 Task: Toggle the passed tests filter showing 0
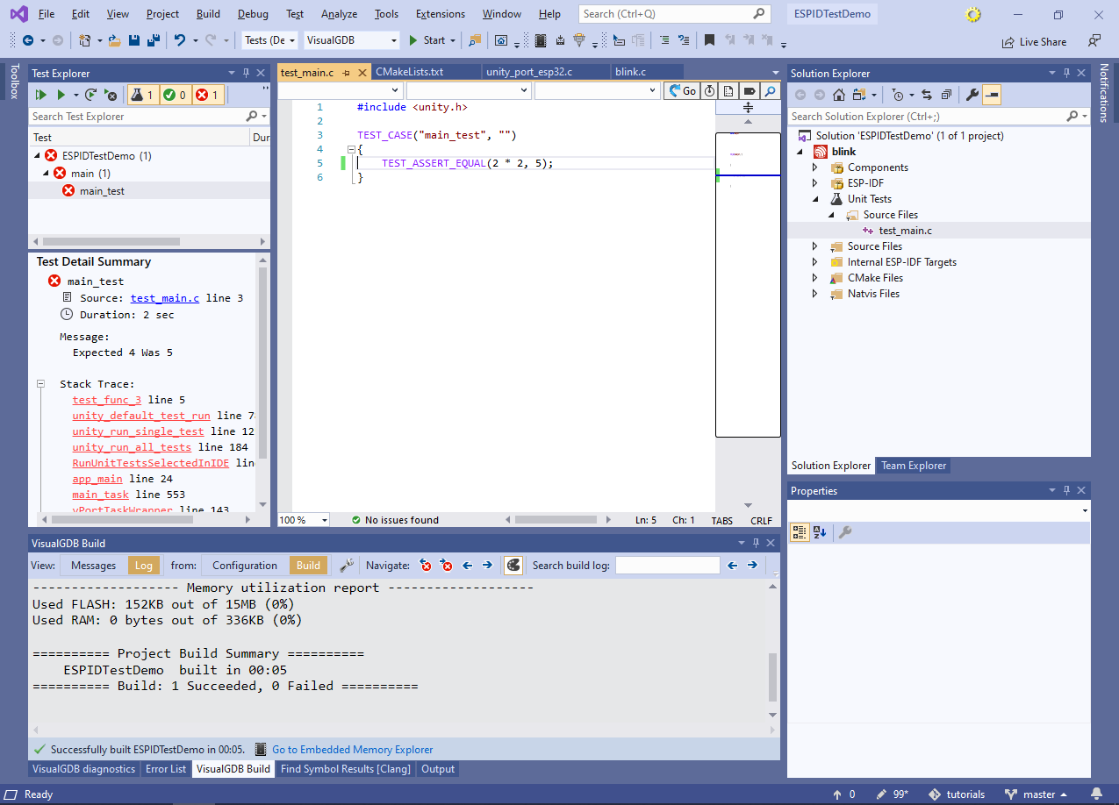click(x=175, y=95)
